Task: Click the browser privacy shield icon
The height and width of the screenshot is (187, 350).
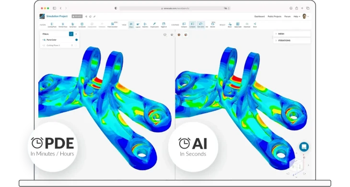Action: pos(116,8)
